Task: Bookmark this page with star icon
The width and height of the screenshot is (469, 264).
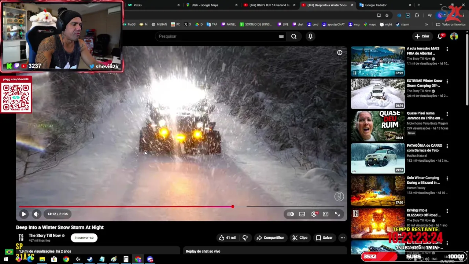Action: coord(387,15)
